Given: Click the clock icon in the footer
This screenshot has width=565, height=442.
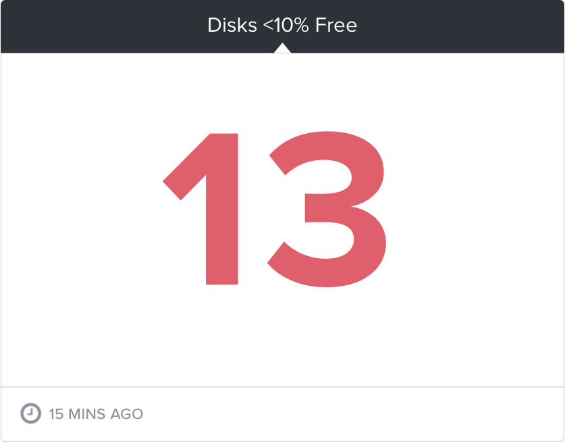Looking at the screenshot, I should pyautogui.click(x=30, y=413).
